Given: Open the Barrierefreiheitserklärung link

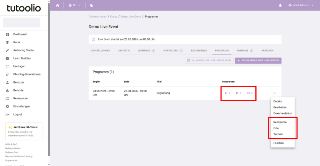Looking at the screenshot, I should [19, 156].
